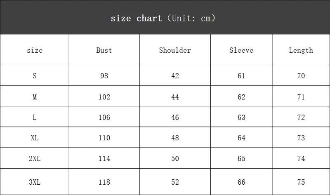Click the M size row label
Viewport: 330px width, 195px height.
(x=35, y=97)
